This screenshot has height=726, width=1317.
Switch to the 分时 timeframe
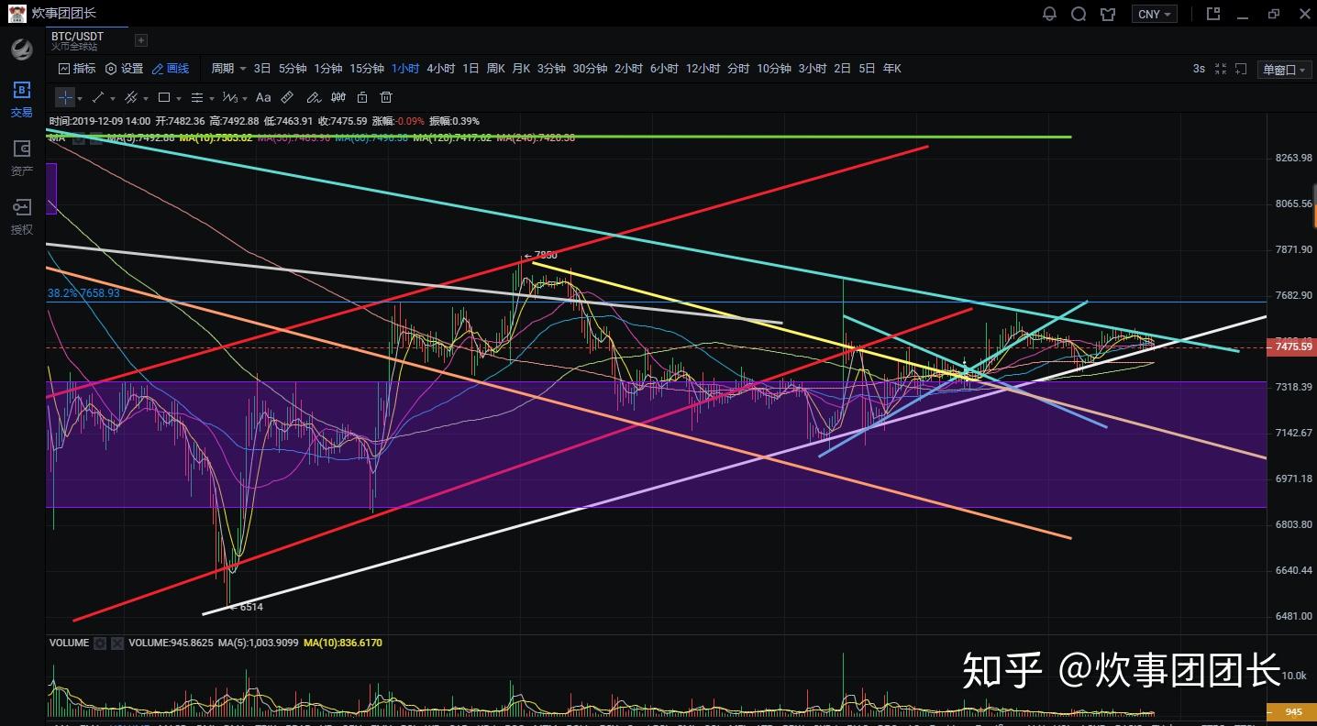click(738, 69)
